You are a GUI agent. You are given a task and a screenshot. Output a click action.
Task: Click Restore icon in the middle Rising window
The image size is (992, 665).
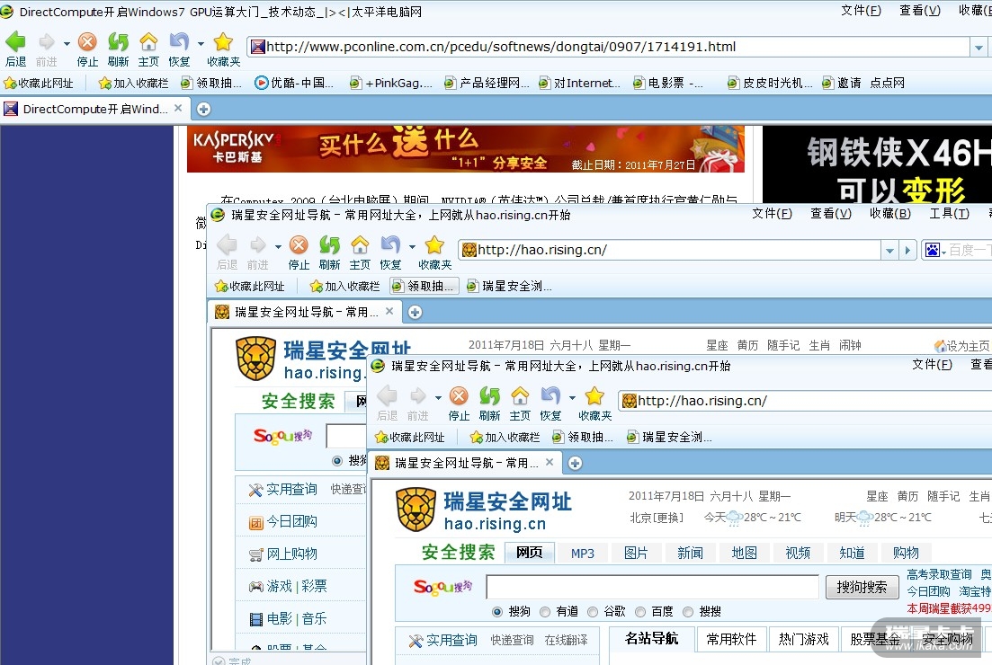pyautogui.click(x=390, y=244)
